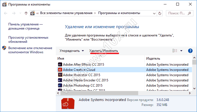Sort by the Издатель column header
Viewport: 197px width, 112px height.
[x=153, y=58]
